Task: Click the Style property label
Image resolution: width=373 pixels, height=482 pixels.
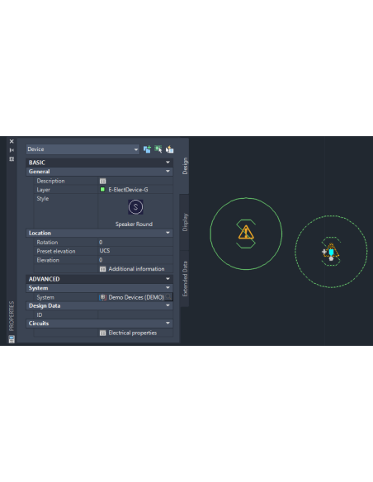Action: pyautogui.click(x=43, y=199)
